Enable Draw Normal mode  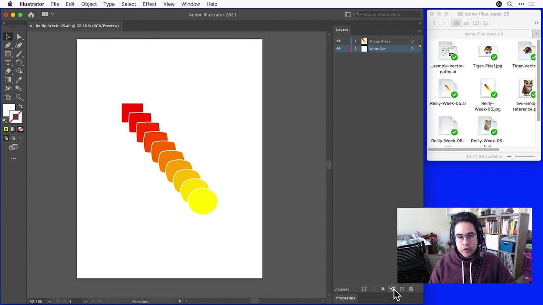tap(6, 138)
